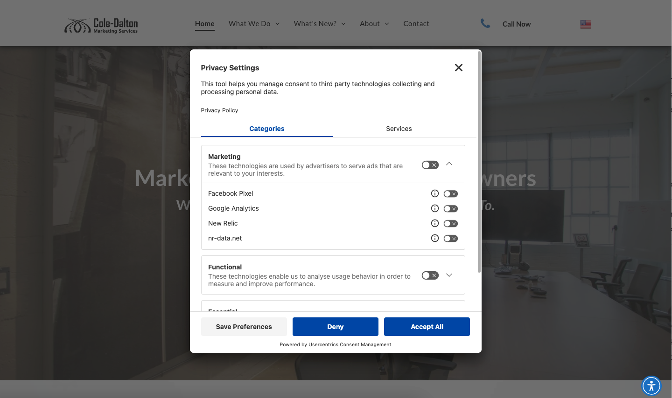Enable the Facebook Pixel toggle
This screenshot has width=672, height=398.
coord(451,194)
